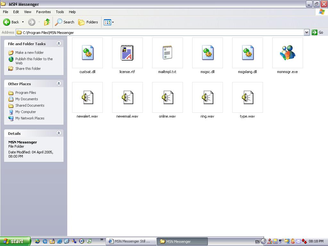Image resolution: width=328 pixels, height=246 pixels.
Task: Click the license.rtf file name
Action: point(127,72)
